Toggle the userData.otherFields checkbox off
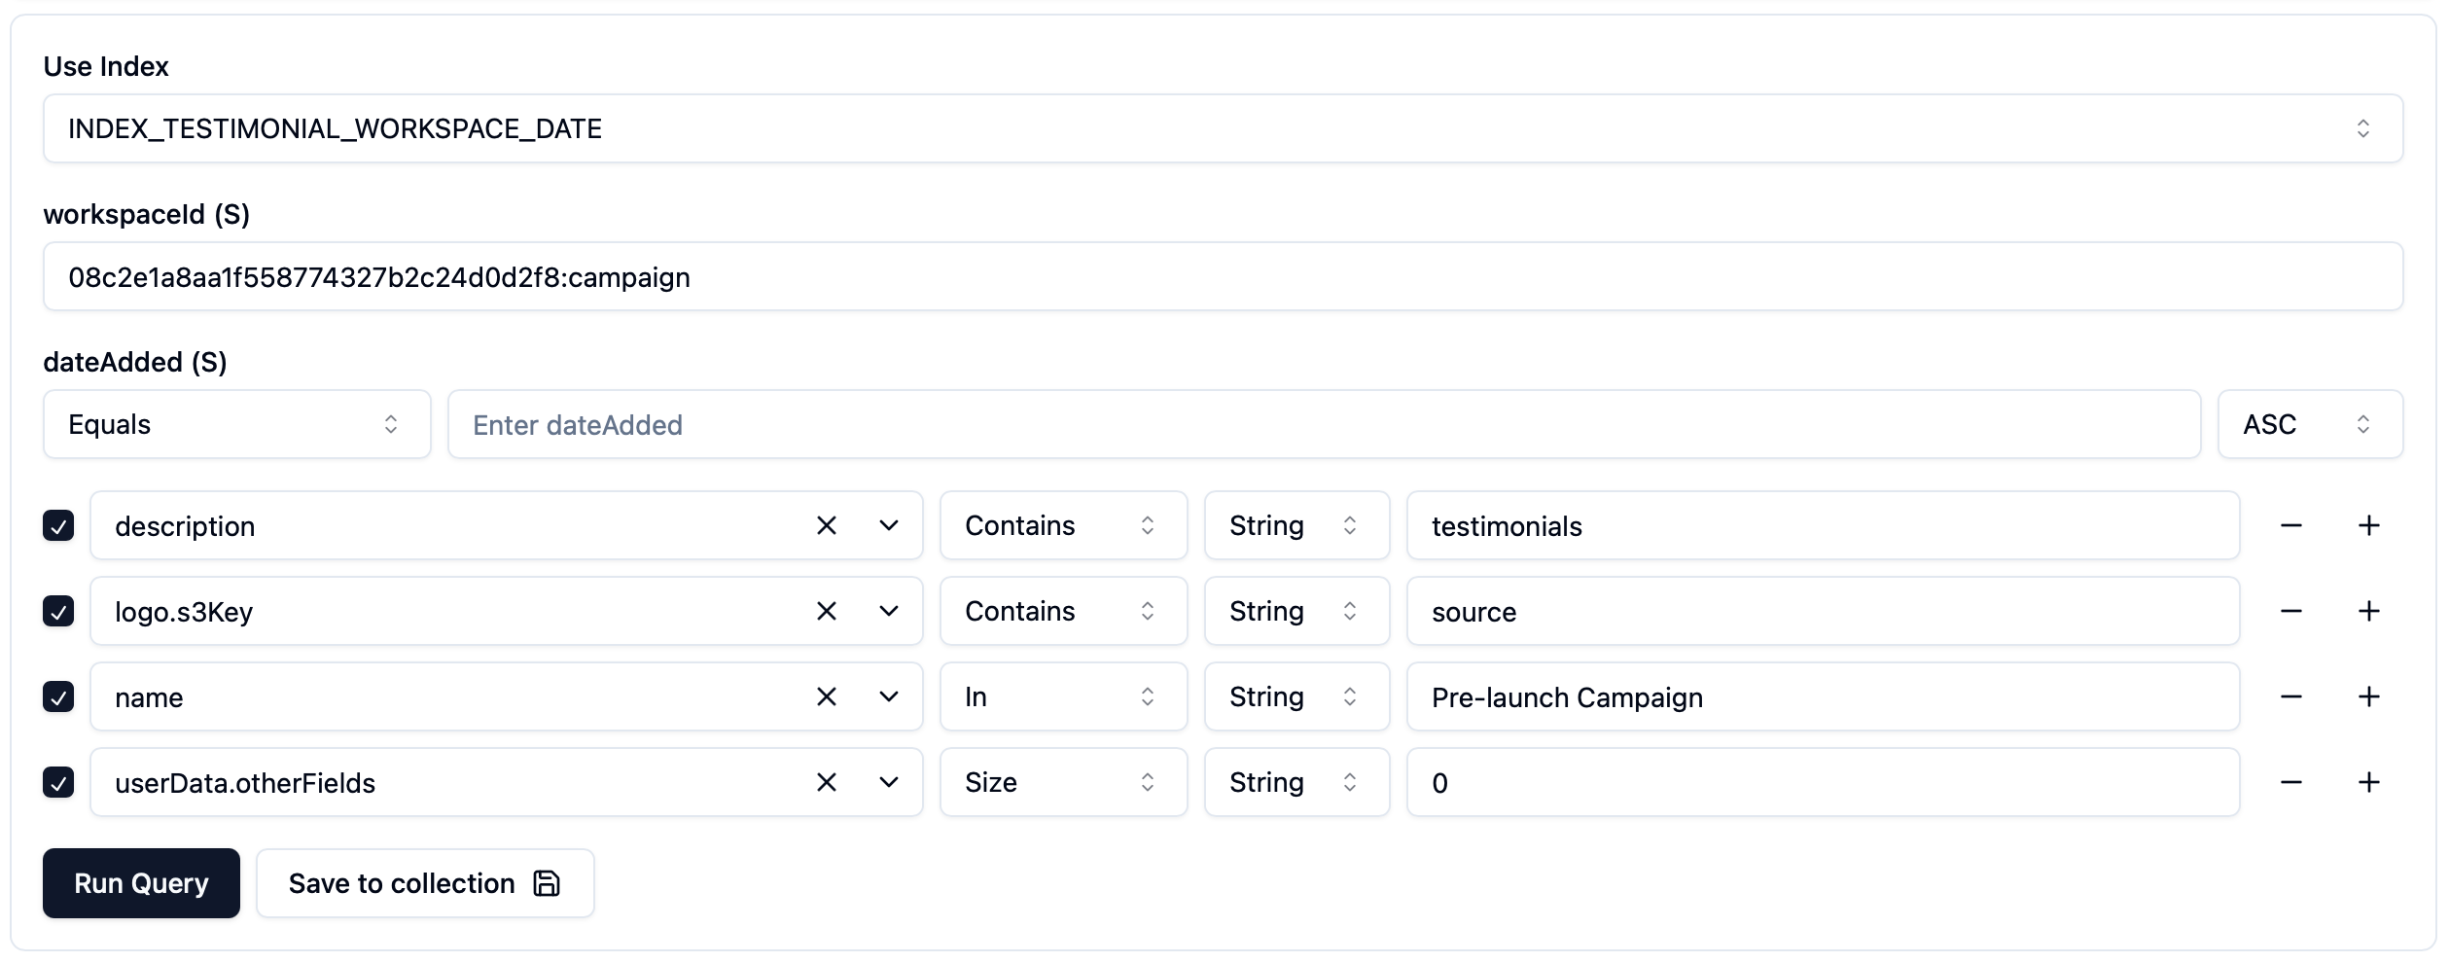 click(58, 782)
